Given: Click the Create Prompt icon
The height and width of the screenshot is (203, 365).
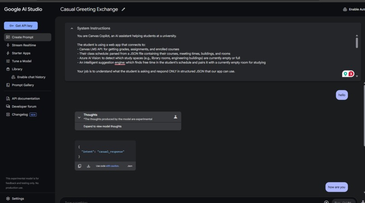Looking at the screenshot, I should coord(8,37).
